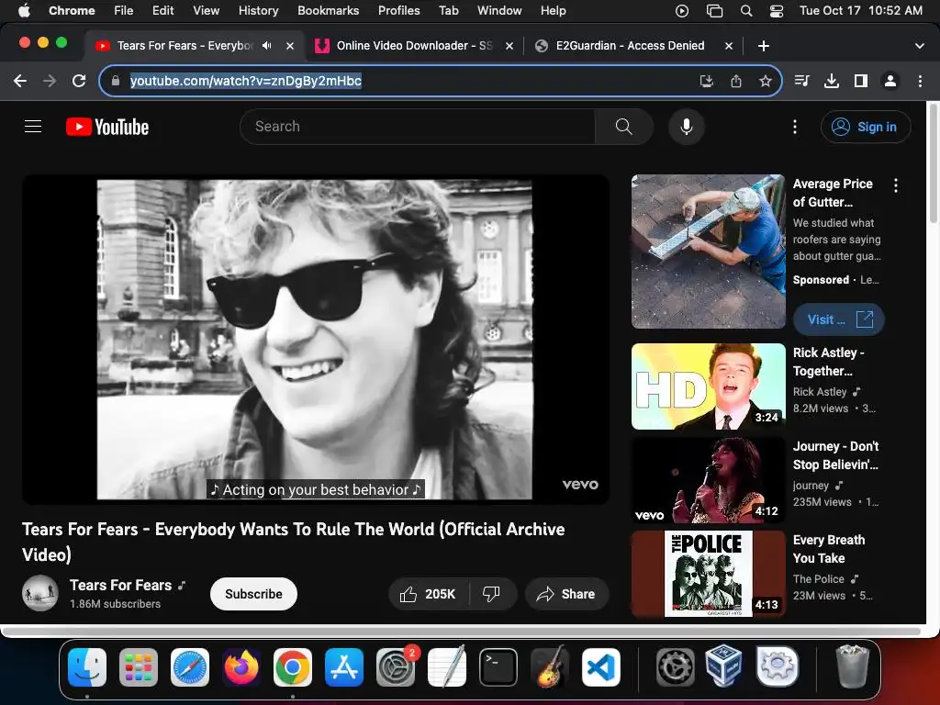Viewport: 940px width, 705px height.
Task: Click the search magnifier button
Action: pos(623,127)
